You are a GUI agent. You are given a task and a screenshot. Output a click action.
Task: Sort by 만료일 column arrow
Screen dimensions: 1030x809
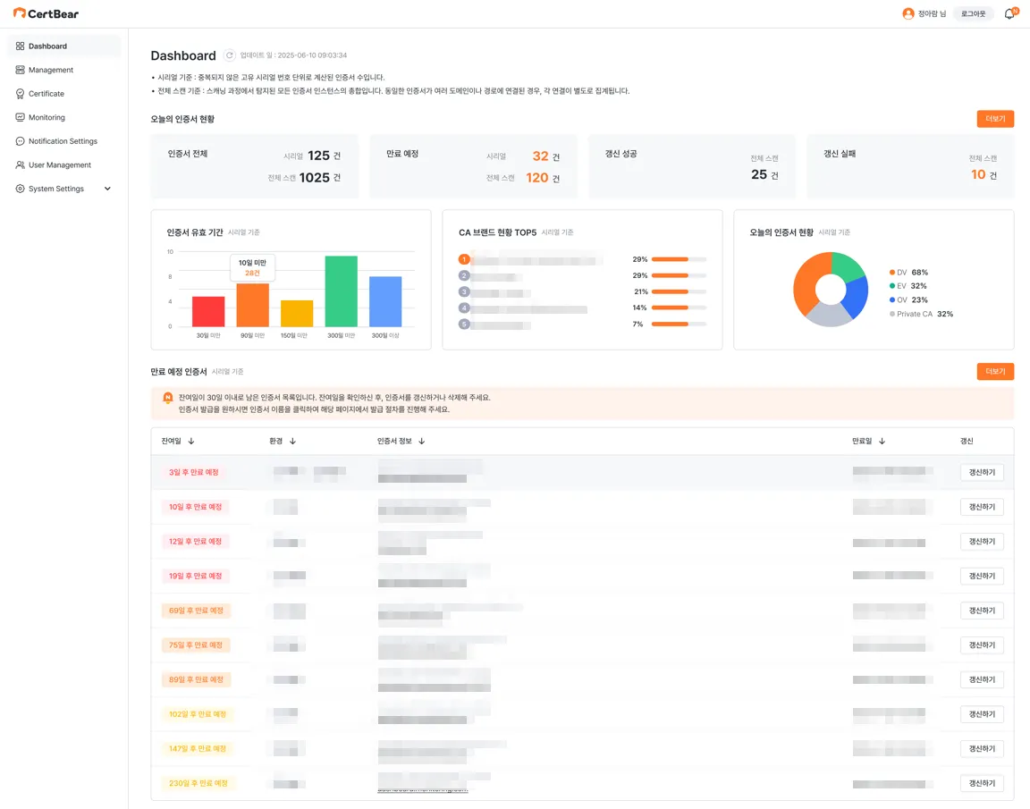click(x=882, y=442)
